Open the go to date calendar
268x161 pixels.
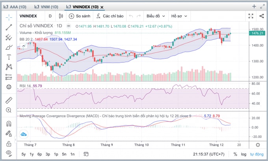[x=86, y=154]
